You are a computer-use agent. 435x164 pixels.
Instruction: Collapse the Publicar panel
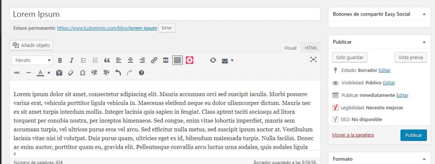pyautogui.click(x=424, y=42)
